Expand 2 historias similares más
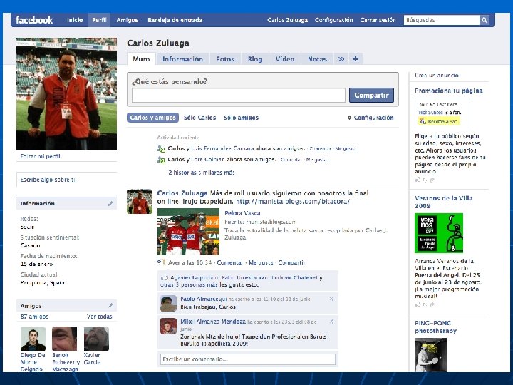This screenshot has height=385, width=513. 202,173
